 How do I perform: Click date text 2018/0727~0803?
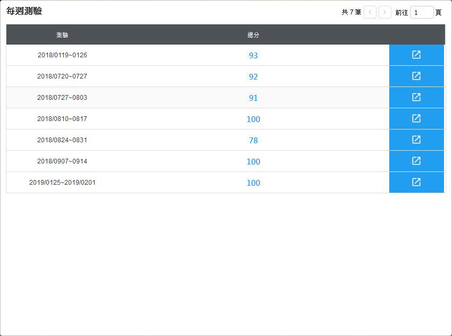62,98
